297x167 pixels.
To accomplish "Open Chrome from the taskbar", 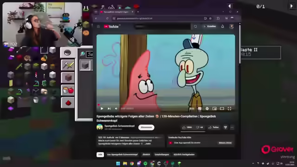I will pyautogui.click(x=132, y=163).
